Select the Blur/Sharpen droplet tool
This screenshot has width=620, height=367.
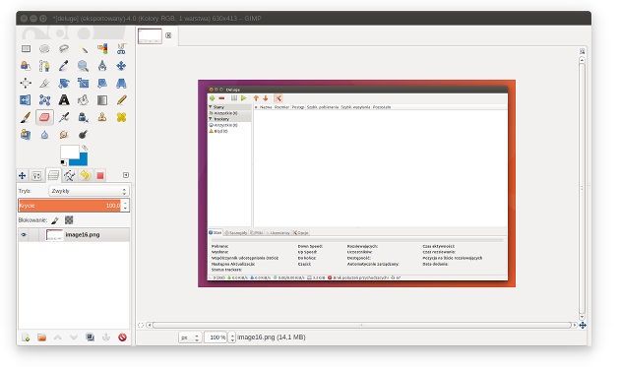click(x=44, y=135)
